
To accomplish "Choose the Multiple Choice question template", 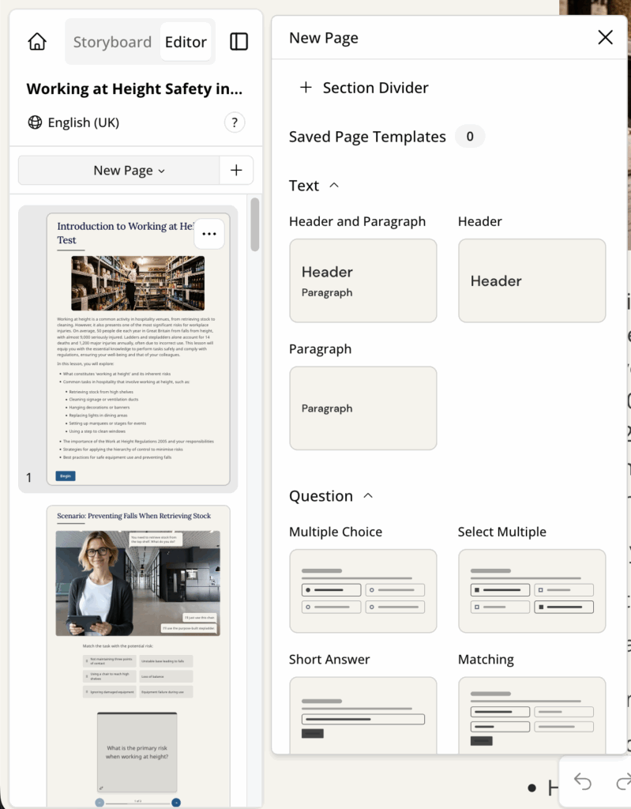I will click(362, 591).
